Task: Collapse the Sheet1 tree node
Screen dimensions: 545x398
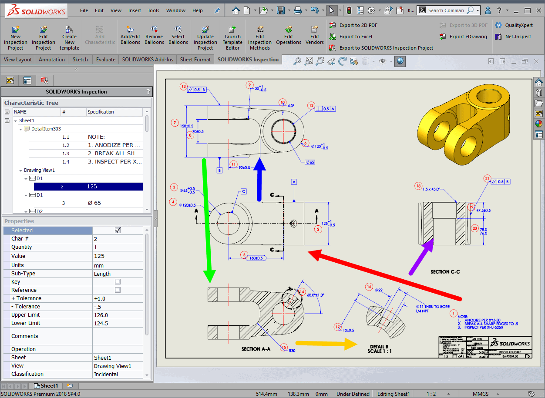Action: [x=16, y=121]
